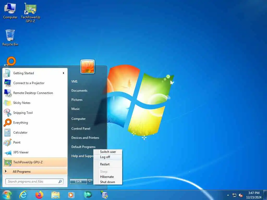
Task: Select the TechPowerUp GPU-Z desktop shortcut
Action: click(31, 13)
